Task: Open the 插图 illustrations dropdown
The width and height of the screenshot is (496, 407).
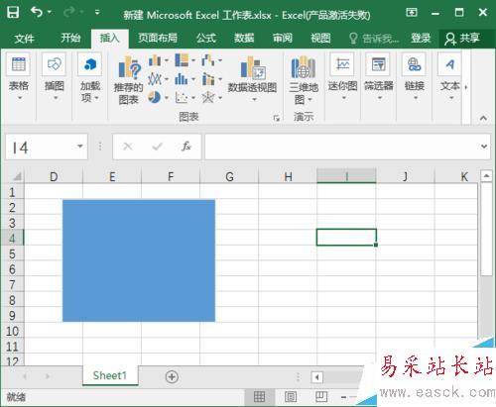Action: [x=55, y=77]
